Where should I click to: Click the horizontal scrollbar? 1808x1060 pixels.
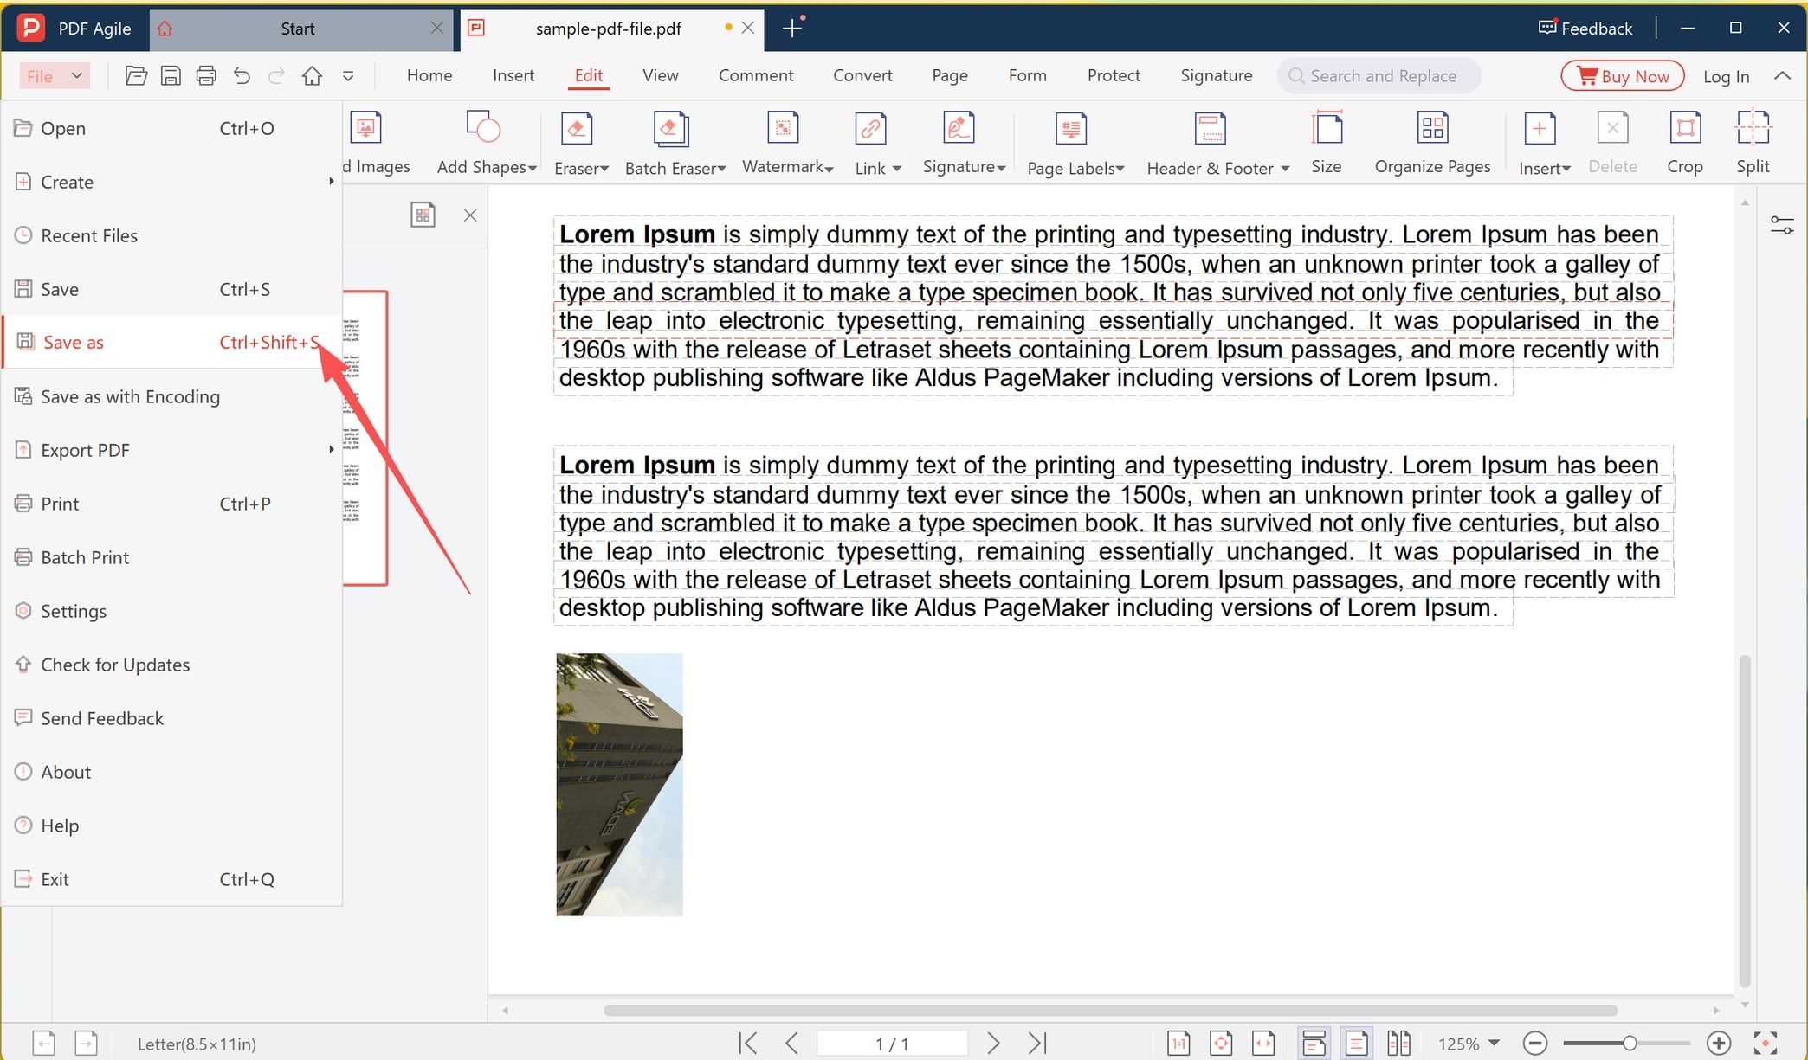[1110, 1010]
